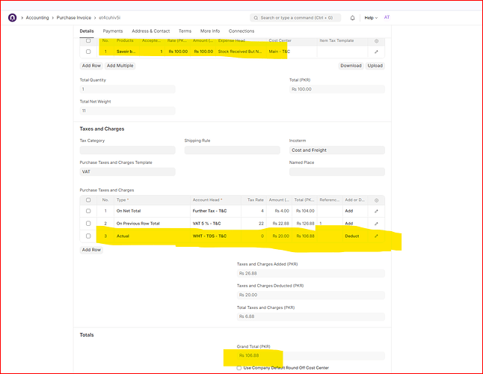The width and height of the screenshot is (483, 374).
Task: Open Purchase Taxes and Charges Template VAT field
Action: pos(127,171)
